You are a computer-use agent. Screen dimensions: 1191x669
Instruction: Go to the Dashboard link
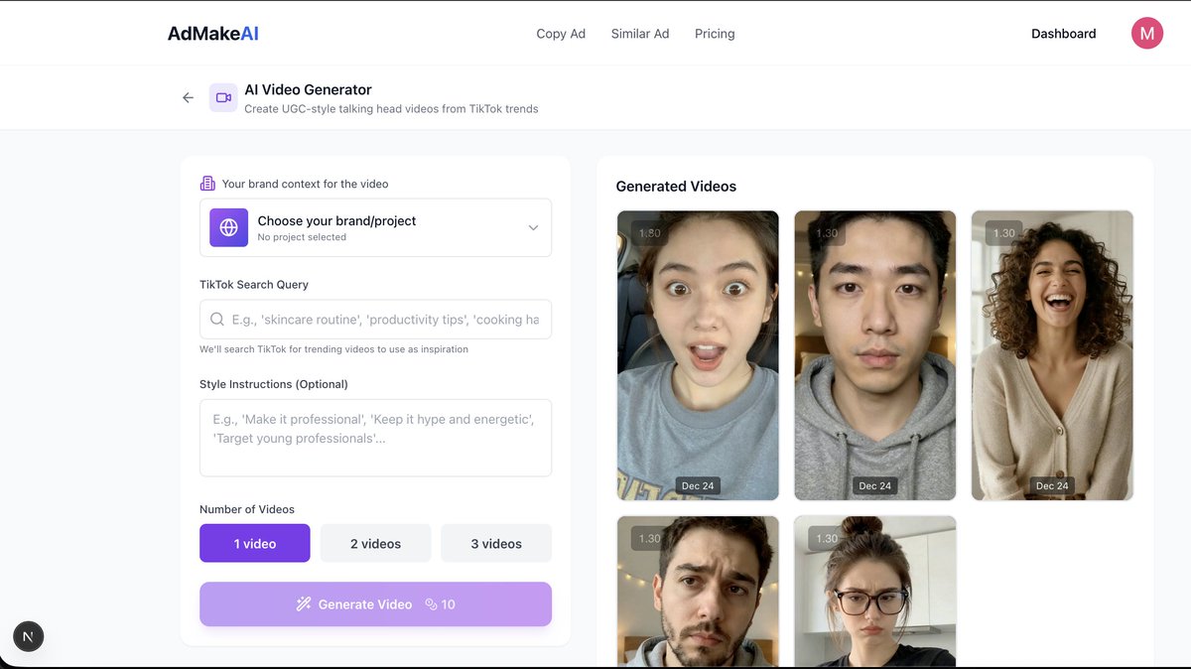click(1064, 34)
